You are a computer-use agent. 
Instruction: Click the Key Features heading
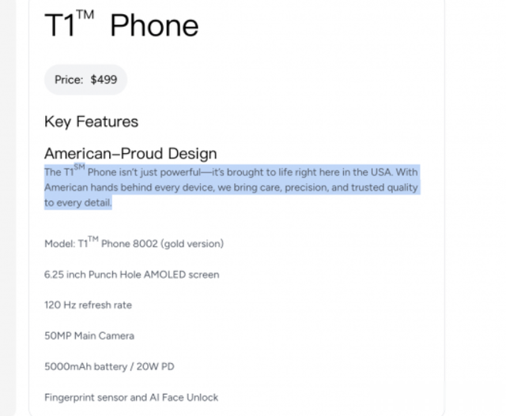(x=92, y=122)
